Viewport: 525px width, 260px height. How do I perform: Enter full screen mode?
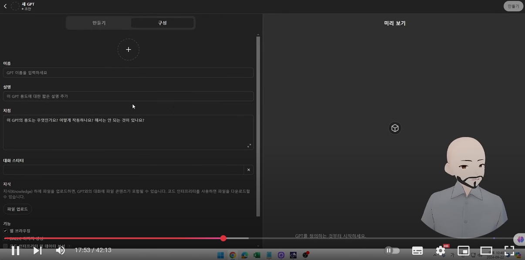[x=509, y=250]
